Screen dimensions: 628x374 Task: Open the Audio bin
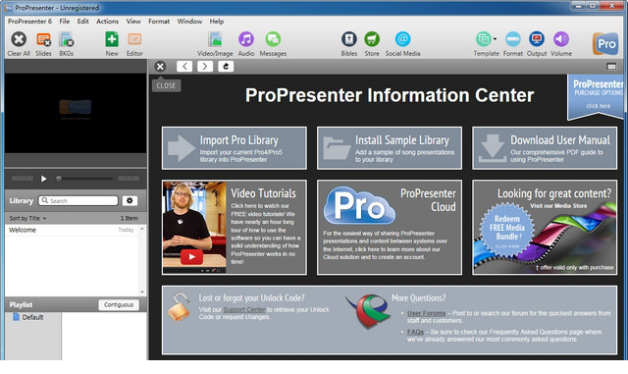pos(246,39)
